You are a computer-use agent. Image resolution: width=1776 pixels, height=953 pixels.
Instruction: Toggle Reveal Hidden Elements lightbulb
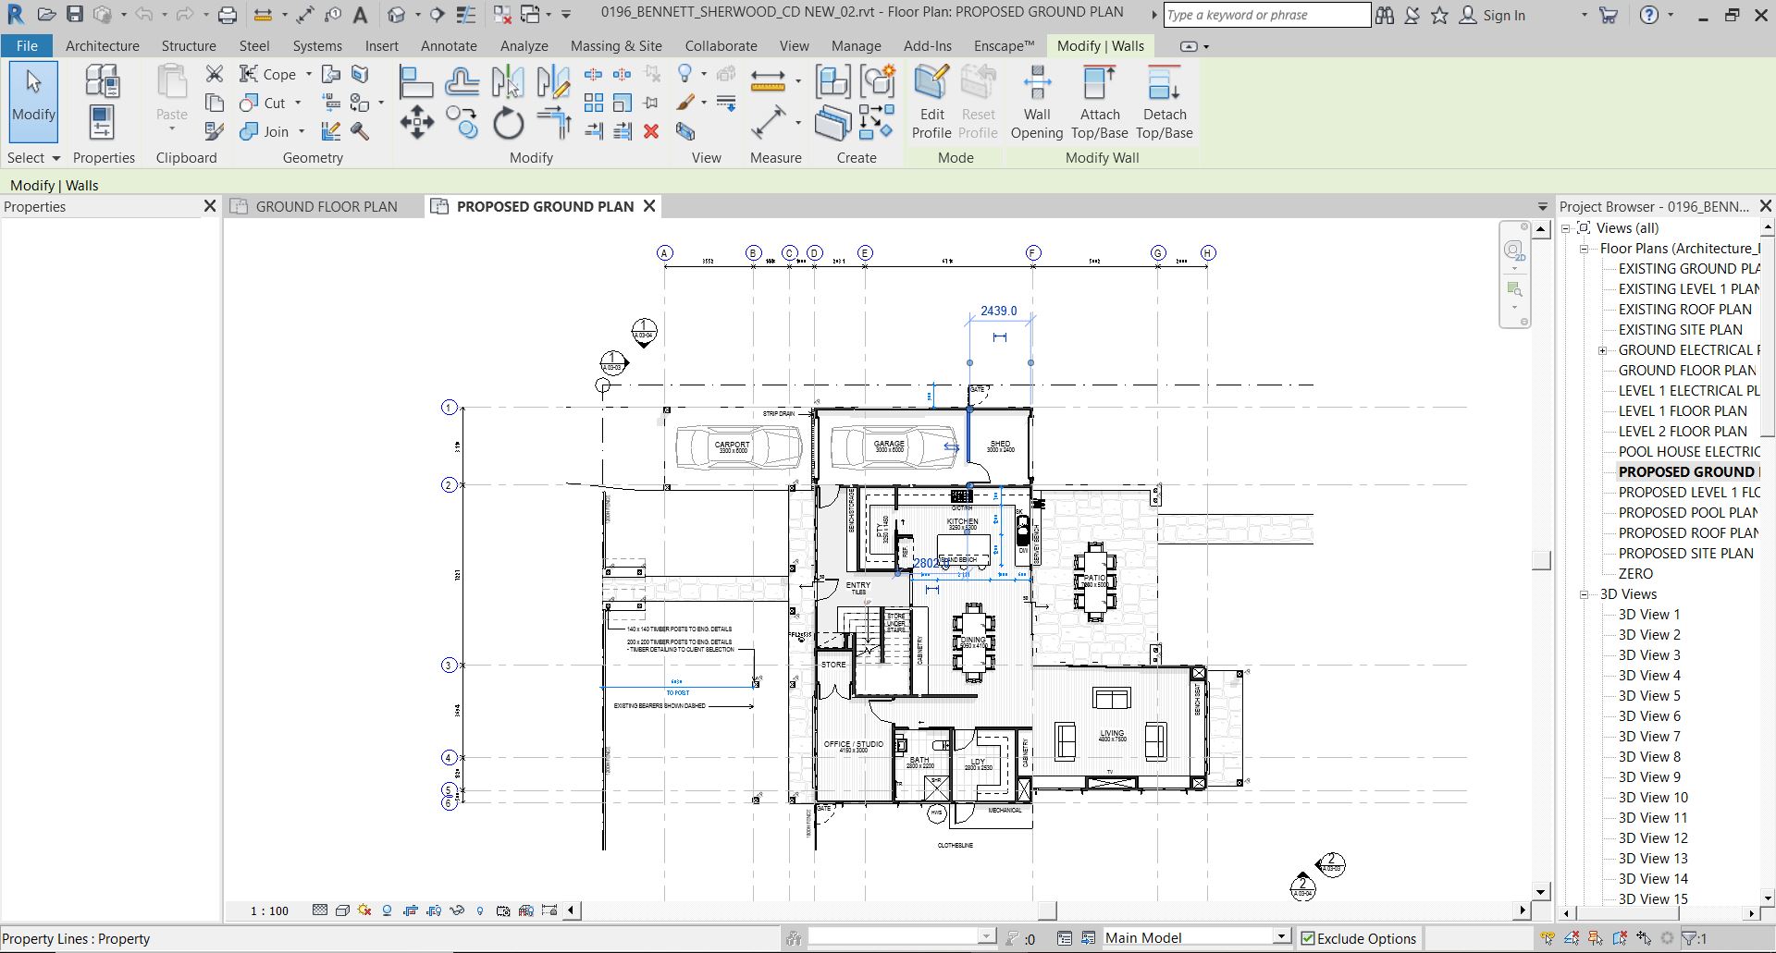pyautogui.click(x=480, y=910)
